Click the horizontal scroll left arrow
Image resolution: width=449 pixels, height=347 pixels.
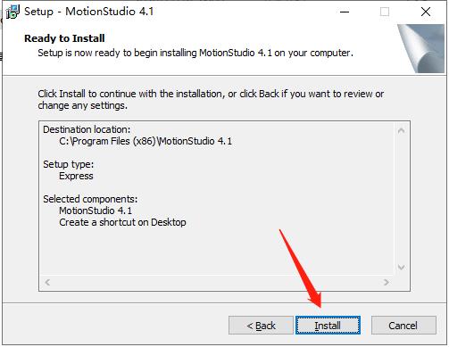[x=47, y=282]
